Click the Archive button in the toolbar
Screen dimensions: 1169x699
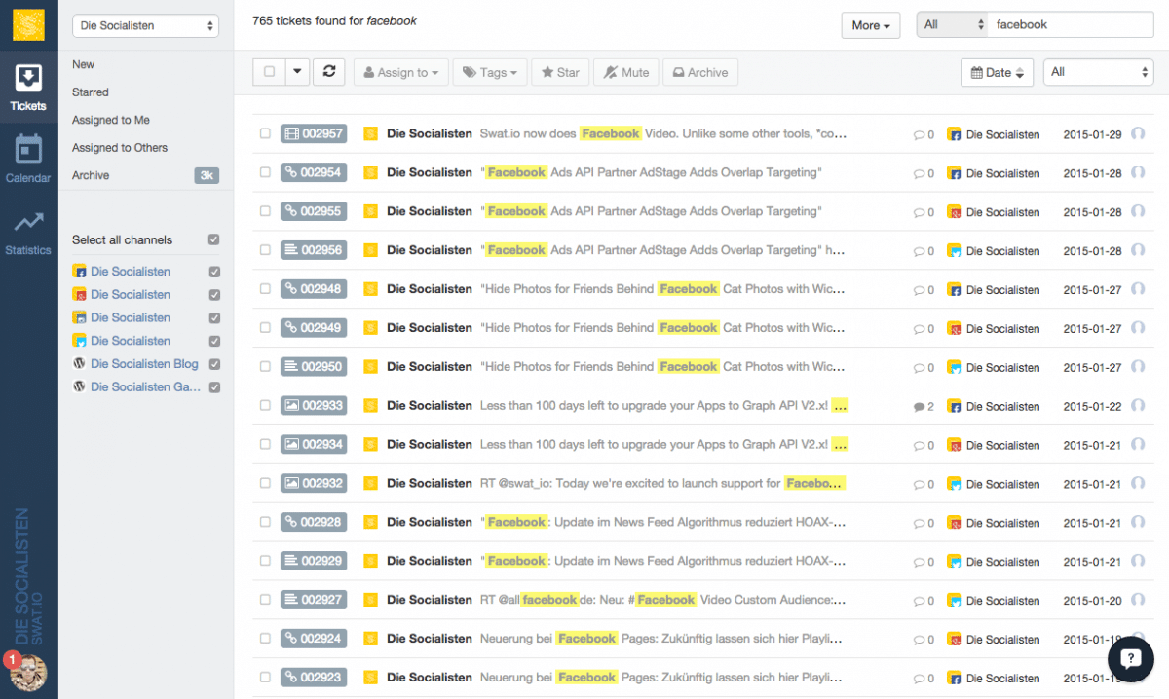699,72
